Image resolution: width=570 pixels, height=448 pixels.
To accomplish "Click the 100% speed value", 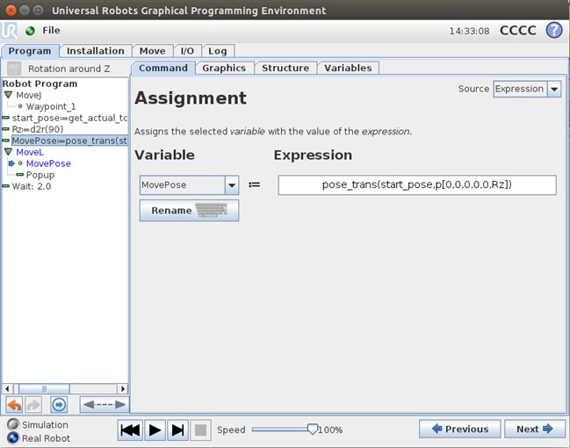I will point(330,430).
